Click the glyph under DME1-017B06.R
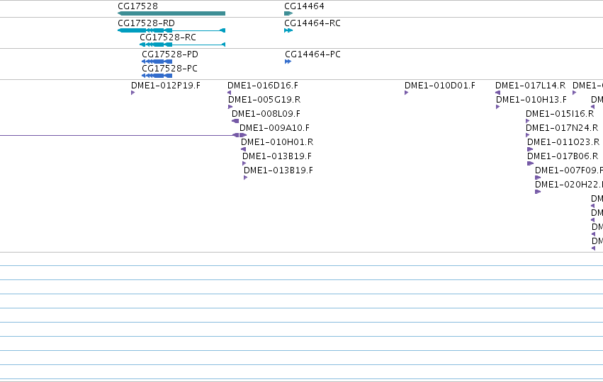Image resolution: width=603 pixels, height=382 pixels. pyautogui.click(x=530, y=163)
